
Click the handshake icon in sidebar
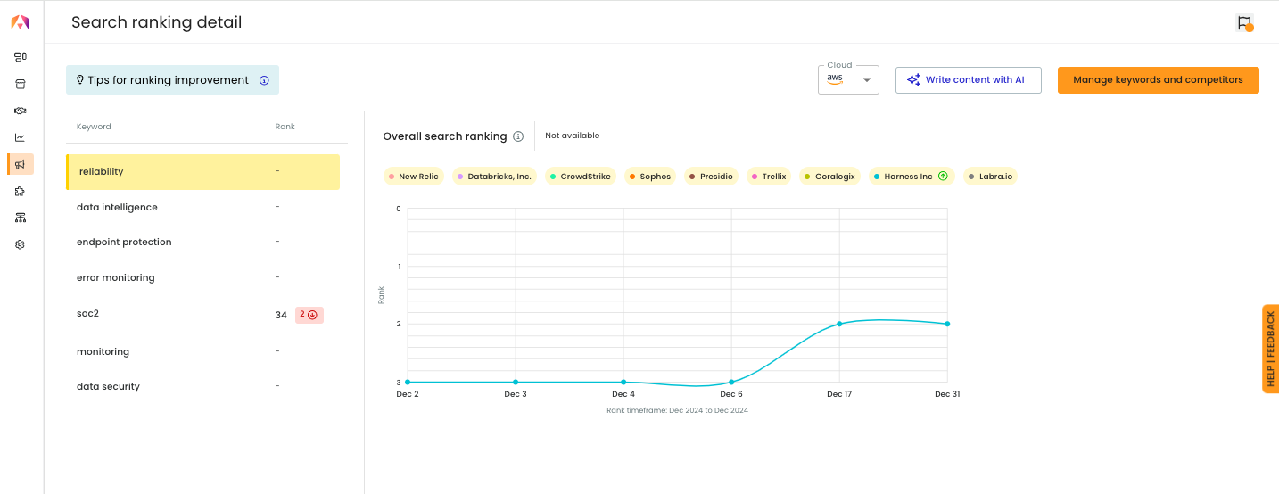[x=20, y=111]
